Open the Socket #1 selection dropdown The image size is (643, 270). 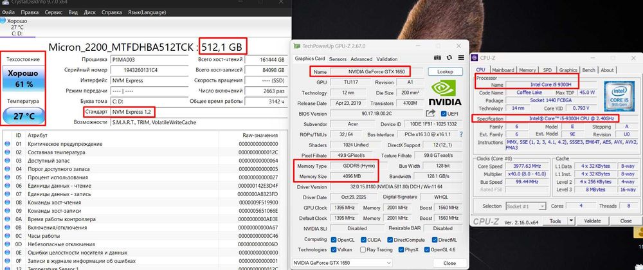coord(526,206)
